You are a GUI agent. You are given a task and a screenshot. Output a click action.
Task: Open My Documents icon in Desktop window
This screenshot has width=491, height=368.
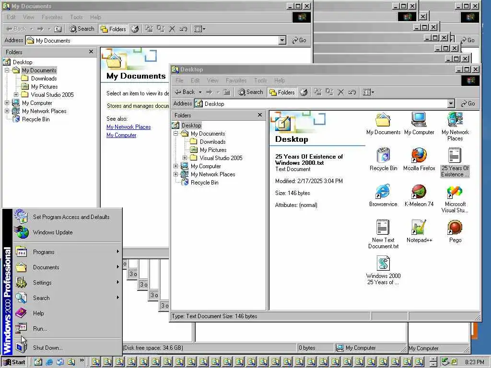click(383, 124)
